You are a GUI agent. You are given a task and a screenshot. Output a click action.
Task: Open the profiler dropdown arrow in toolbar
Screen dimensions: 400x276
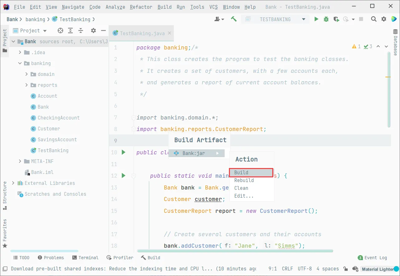click(x=353, y=19)
